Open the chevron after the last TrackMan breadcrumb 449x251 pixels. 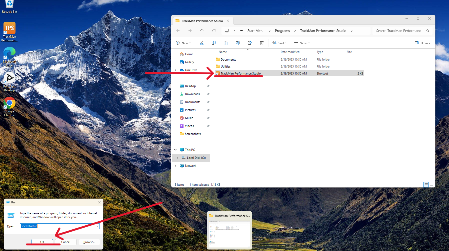(x=352, y=31)
